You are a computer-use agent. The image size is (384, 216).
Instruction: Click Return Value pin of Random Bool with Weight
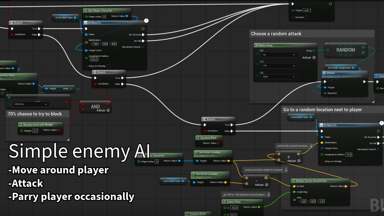(x=59, y=130)
